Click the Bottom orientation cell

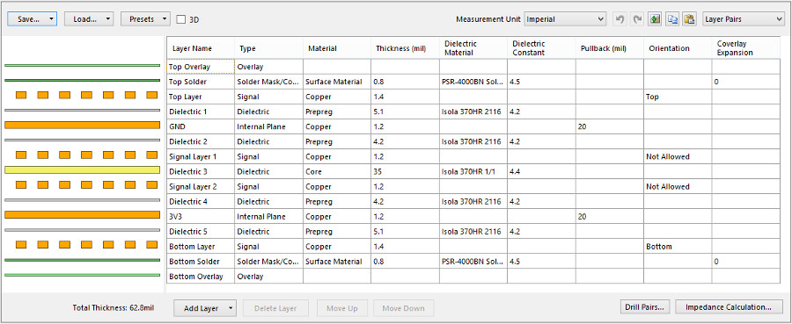tap(678, 247)
